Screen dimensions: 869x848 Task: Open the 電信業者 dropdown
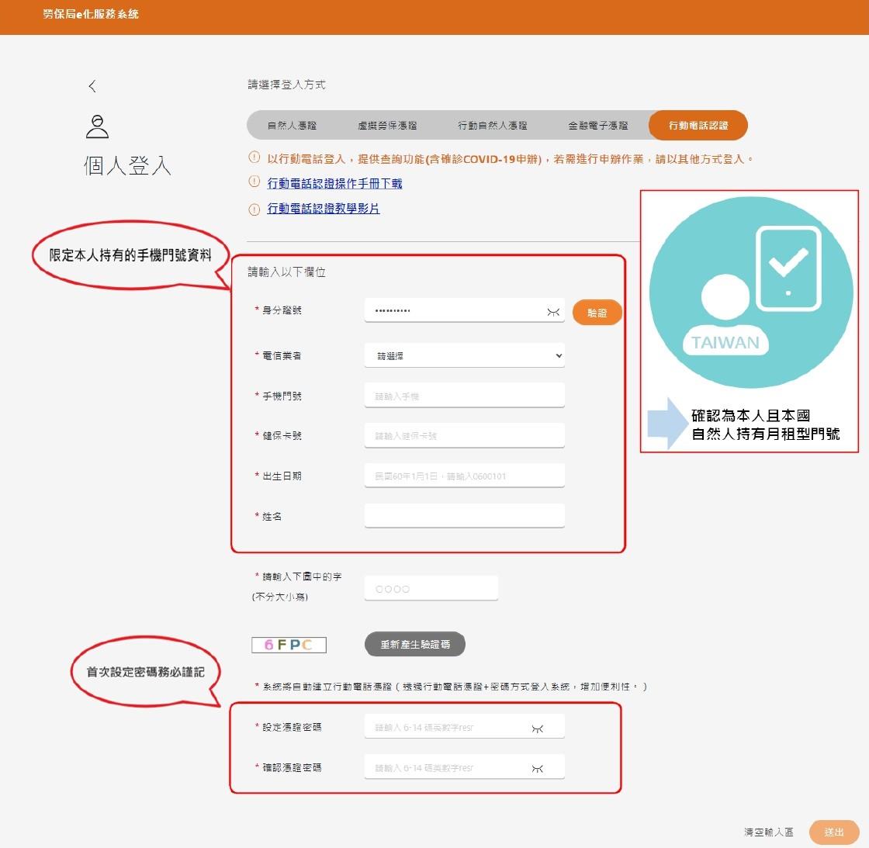[x=465, y=356]
